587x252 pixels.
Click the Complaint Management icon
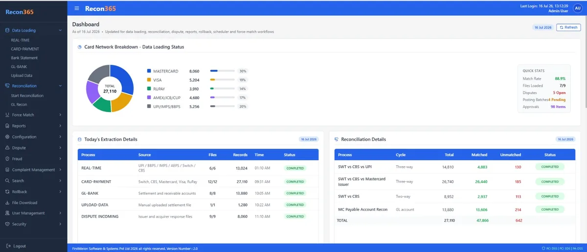[x=7, y=170]
